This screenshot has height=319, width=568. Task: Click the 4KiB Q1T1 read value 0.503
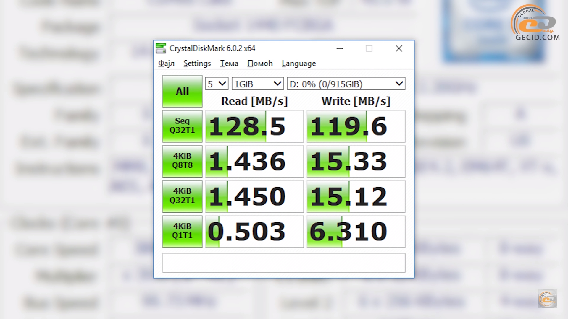pos(254,232)
